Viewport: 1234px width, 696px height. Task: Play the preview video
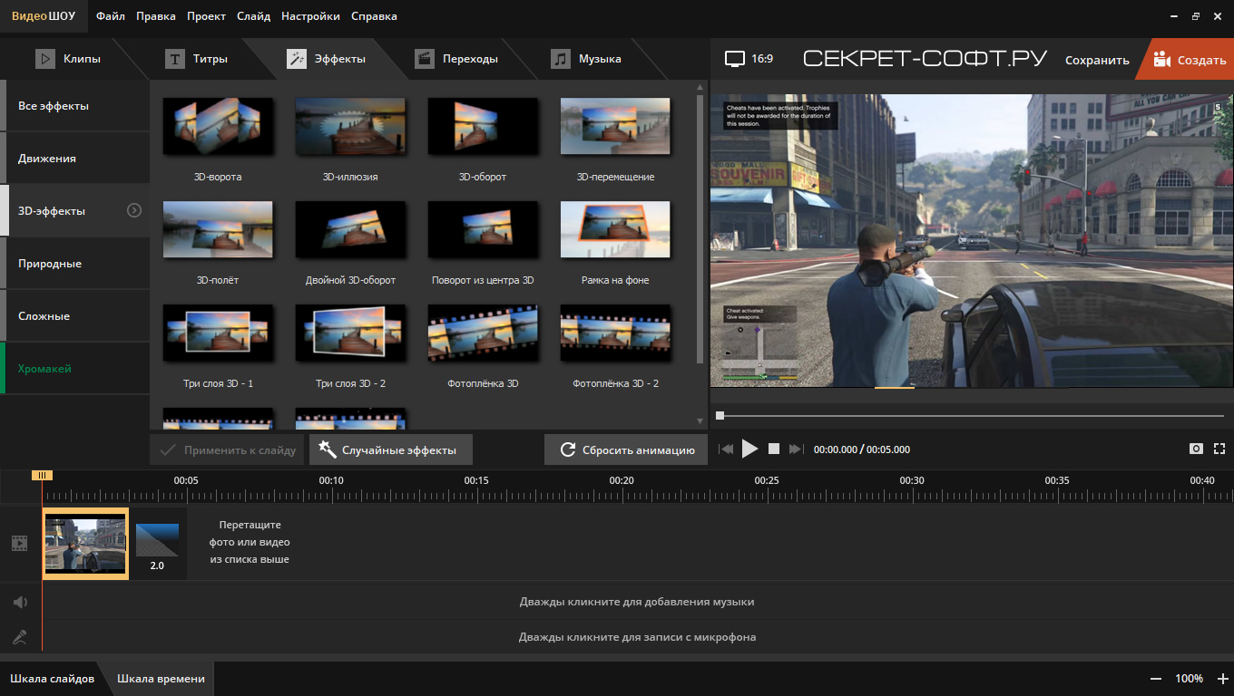pos(749,449)
